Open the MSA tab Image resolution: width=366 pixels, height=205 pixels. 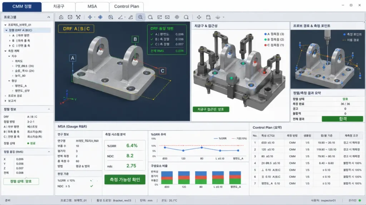(x=92, y=6)
